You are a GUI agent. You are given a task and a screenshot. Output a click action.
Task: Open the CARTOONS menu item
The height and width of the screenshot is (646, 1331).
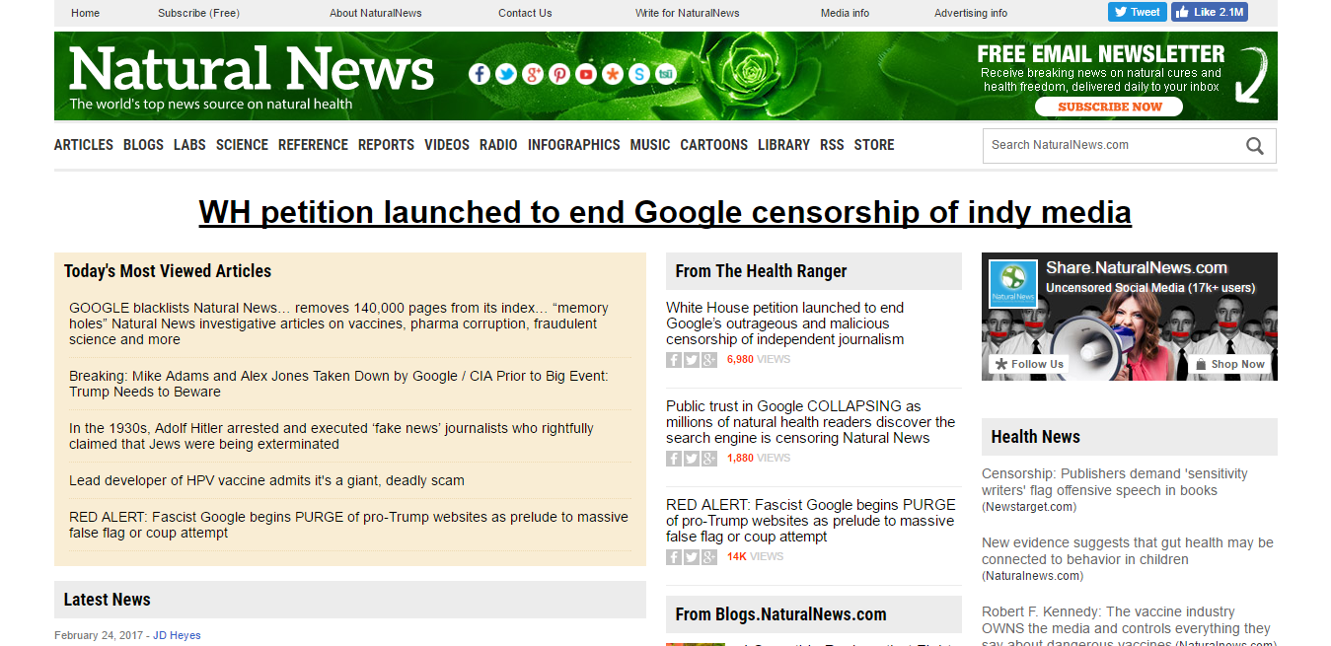coord(714,145)
